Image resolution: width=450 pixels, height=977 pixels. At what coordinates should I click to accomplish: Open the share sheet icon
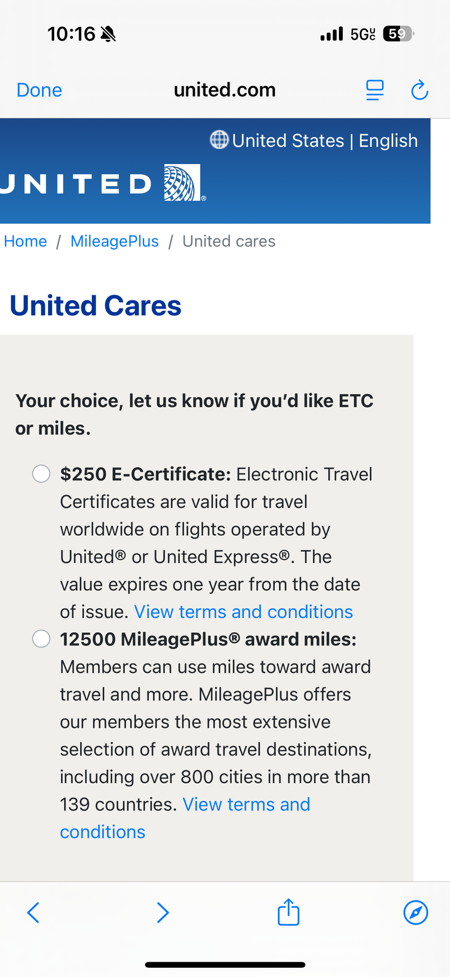click(289, 911)
